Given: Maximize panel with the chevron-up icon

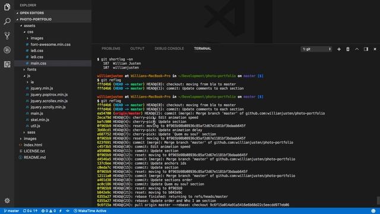Looking at the screenshot, I should pos(357,49).
